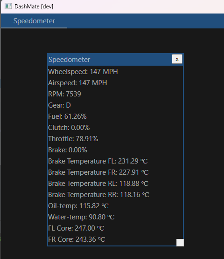Click the Oil-temp 115.82 °C reading
The image size is (224, 259).
[x=78, y=206]
